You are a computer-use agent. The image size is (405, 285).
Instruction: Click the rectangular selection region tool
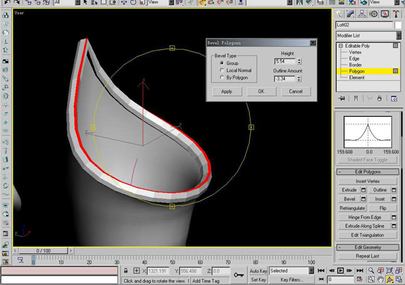[103, 3]
